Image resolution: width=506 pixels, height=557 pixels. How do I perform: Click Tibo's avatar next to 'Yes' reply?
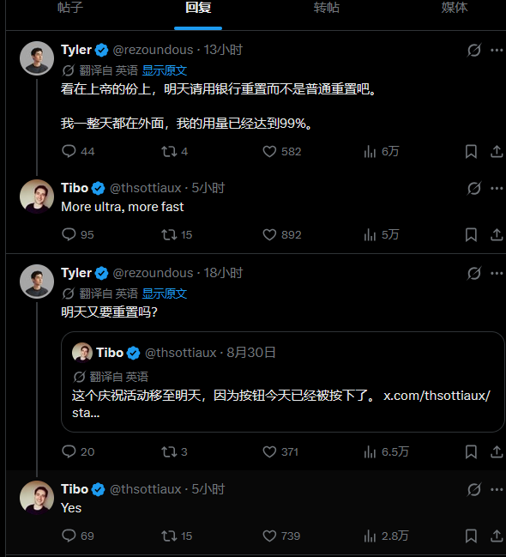(37, 498)
